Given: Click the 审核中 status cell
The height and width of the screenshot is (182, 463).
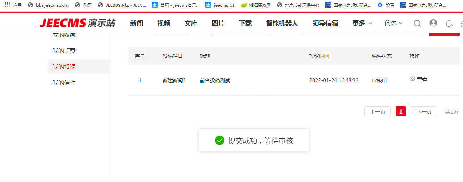Looking at the screenshot, I should pyautogui.click(x=379, y=80).
